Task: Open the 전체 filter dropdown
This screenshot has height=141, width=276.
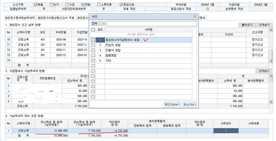Action: (98, 24)
